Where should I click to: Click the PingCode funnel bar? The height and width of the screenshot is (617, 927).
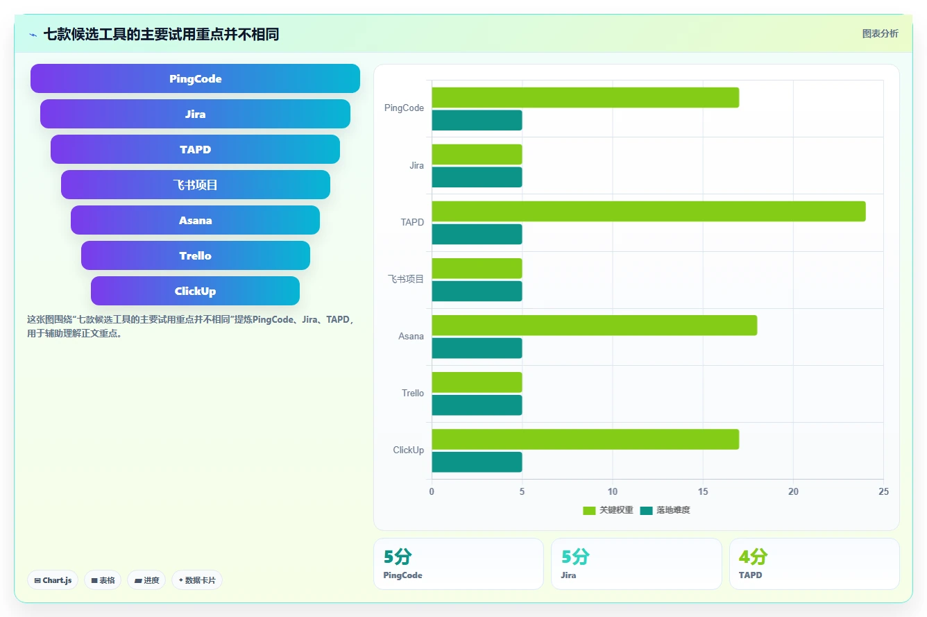(x=195, y=78)
